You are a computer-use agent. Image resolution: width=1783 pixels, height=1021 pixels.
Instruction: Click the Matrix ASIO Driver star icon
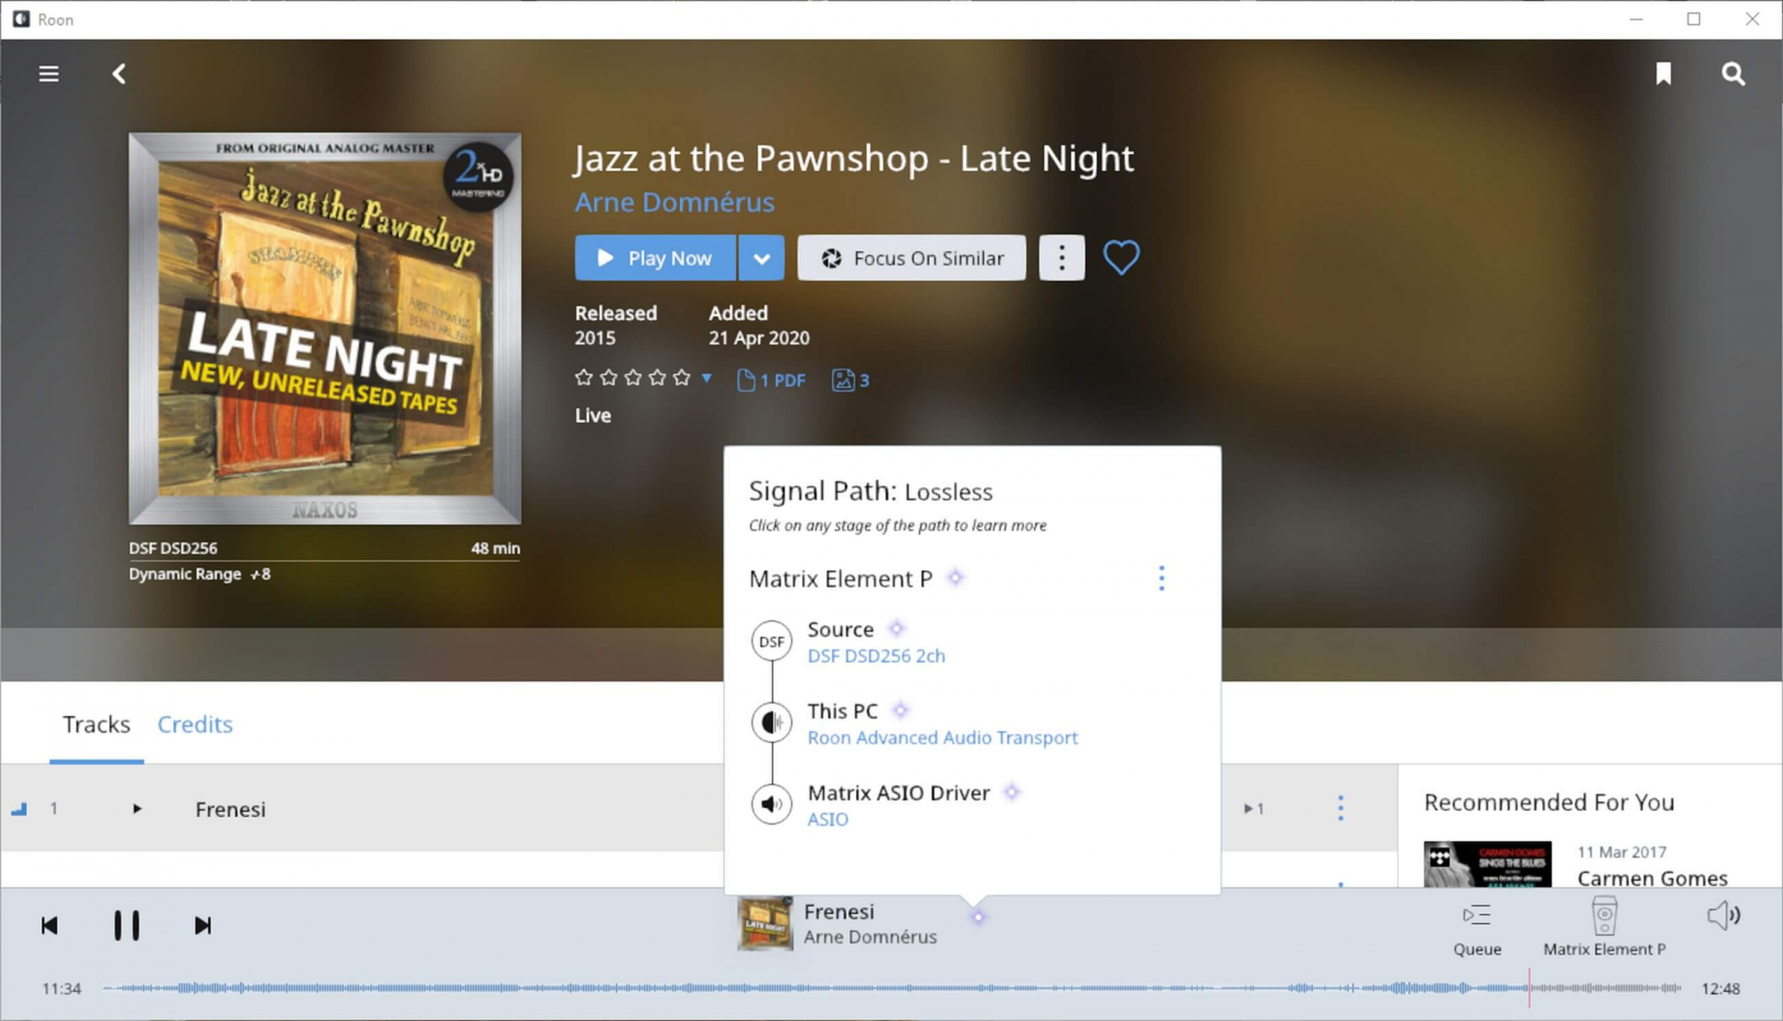pos(1011,791)
